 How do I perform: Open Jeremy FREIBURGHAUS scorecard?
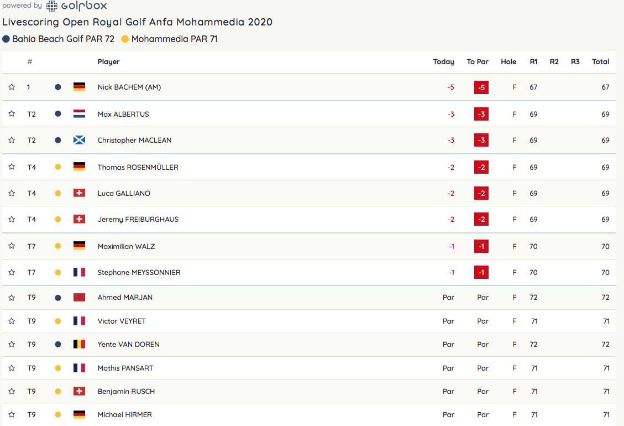(138, 220)
